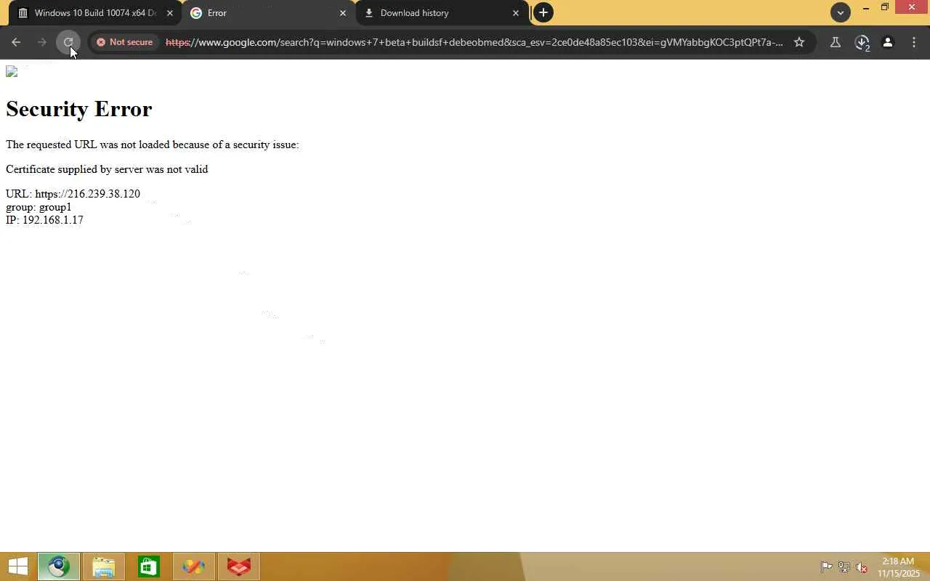Click 'Certificate supplied by server was not valid'
This screenshot has height=581, width=930.
point(107,169)
